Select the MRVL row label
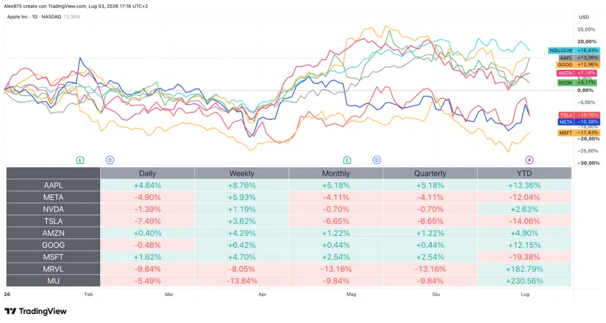This screenshot has width=606, height=323. coord(53,269)
